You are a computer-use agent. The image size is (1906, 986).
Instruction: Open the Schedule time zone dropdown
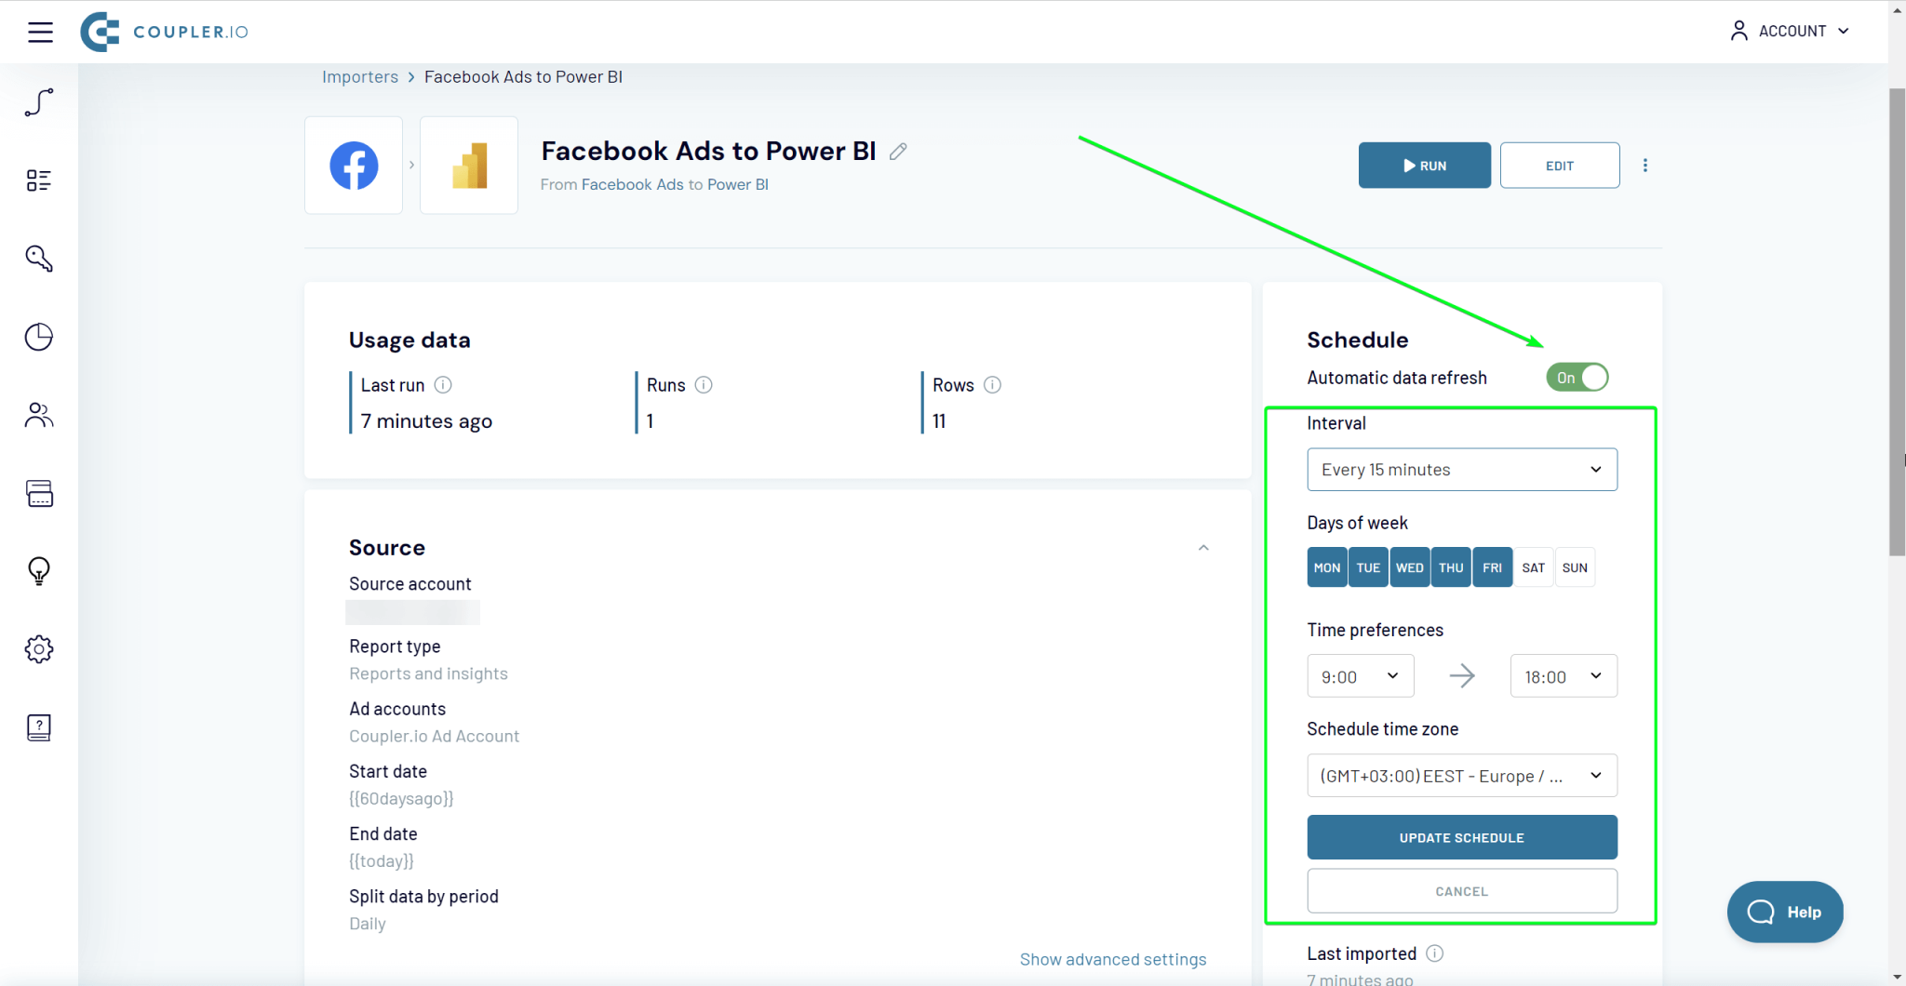(x=1461, y=775)
